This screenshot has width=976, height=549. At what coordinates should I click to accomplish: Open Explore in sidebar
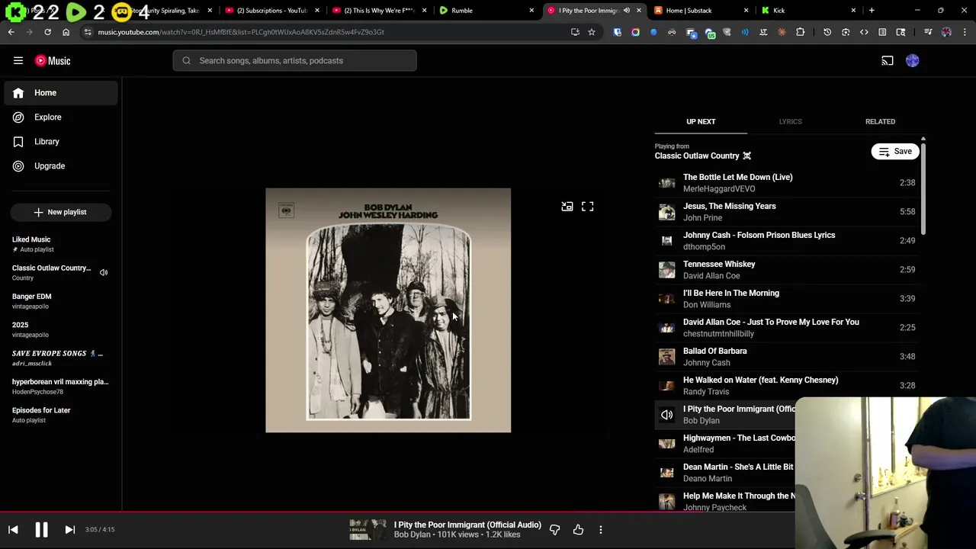tap(61, 117)
